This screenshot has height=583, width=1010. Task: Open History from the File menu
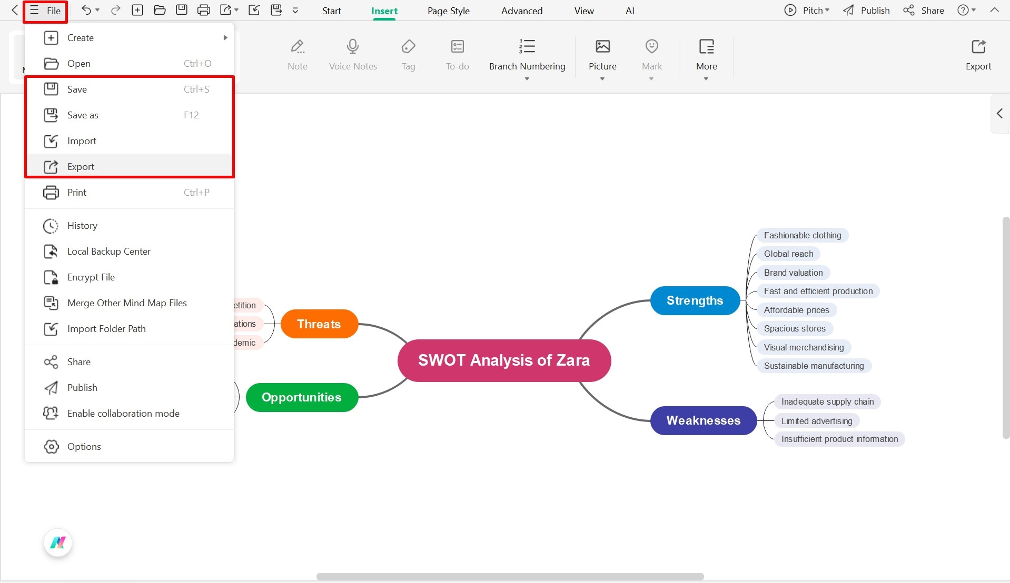(x=129, y=226)
